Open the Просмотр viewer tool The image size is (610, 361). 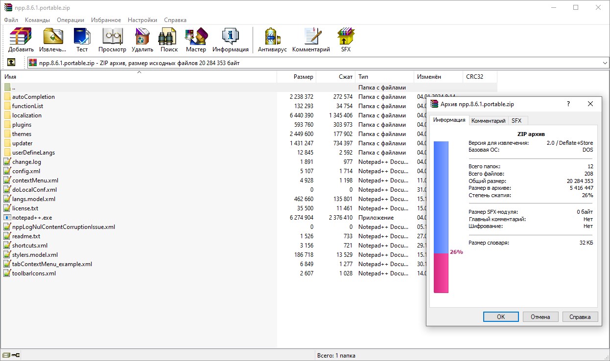112,40
